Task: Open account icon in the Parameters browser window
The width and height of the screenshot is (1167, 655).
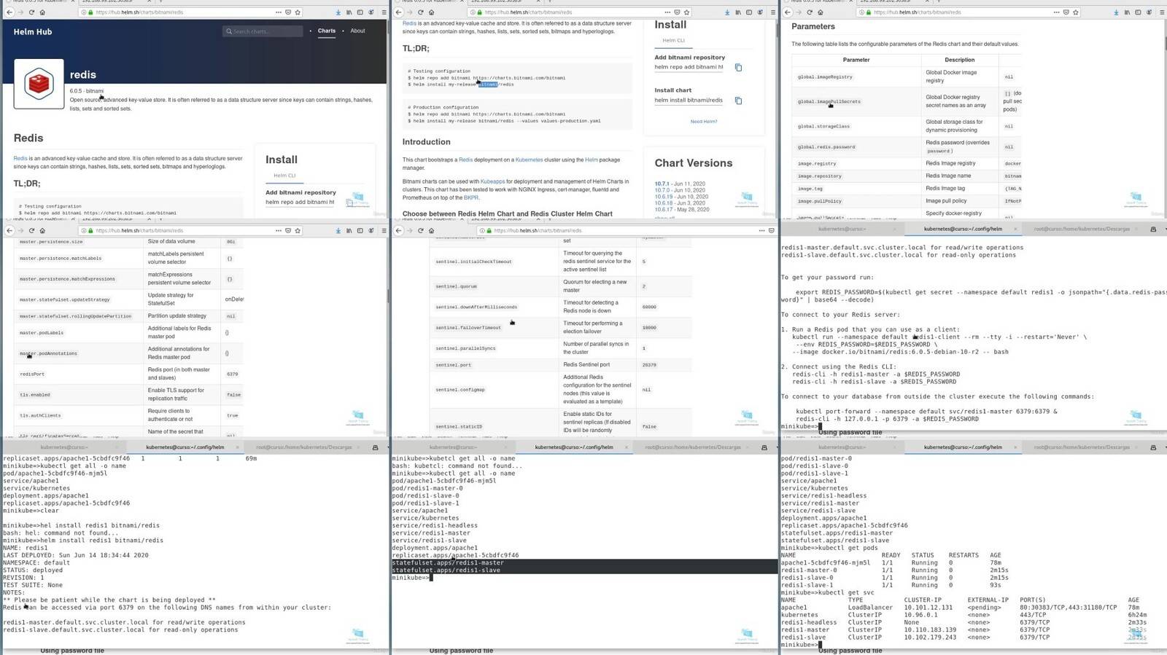Action: pos(1149,12)
